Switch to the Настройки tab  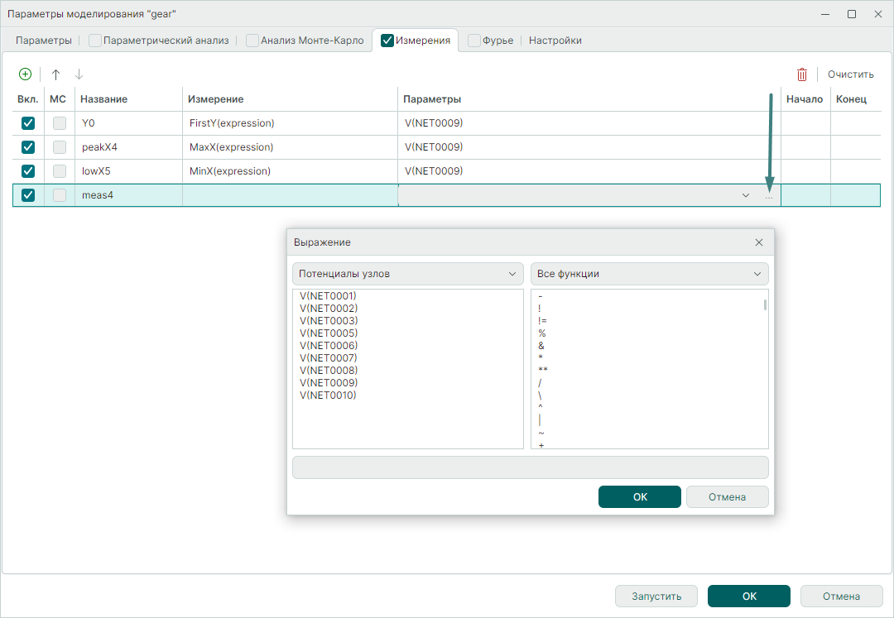555,41
